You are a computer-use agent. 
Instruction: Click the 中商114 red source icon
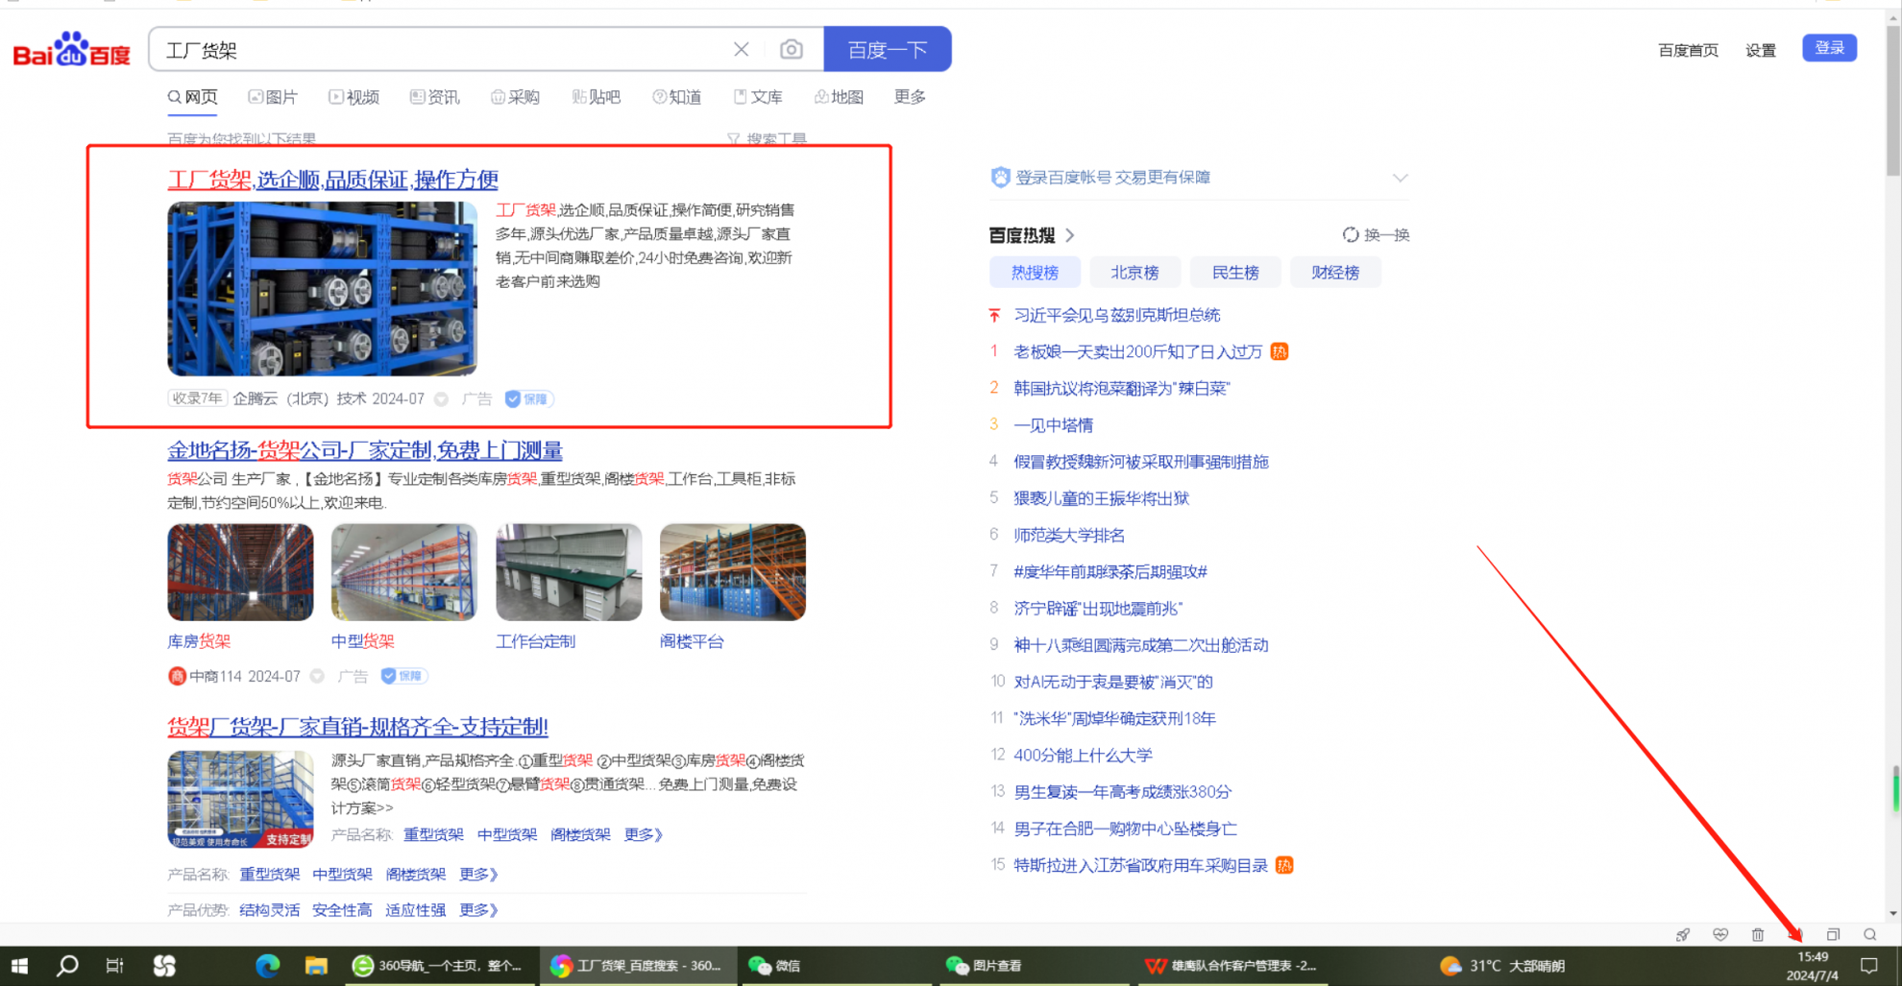point(177,676)
